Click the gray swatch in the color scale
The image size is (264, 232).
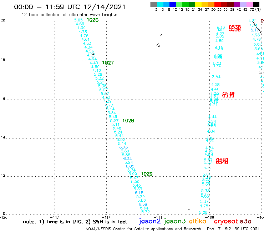pos(154,4)
